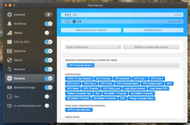Switch off the Memoria toggle

click(x=49, y=51)
